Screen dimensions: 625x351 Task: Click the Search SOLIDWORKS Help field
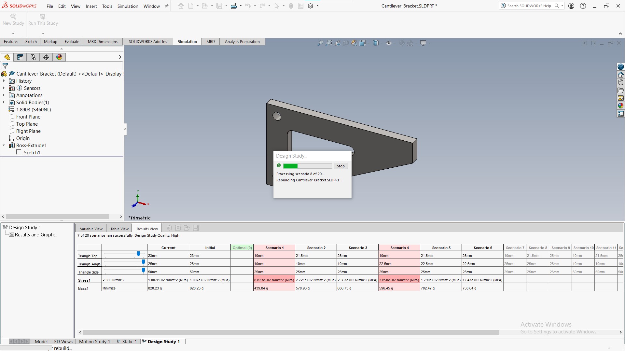click(529, 6)
